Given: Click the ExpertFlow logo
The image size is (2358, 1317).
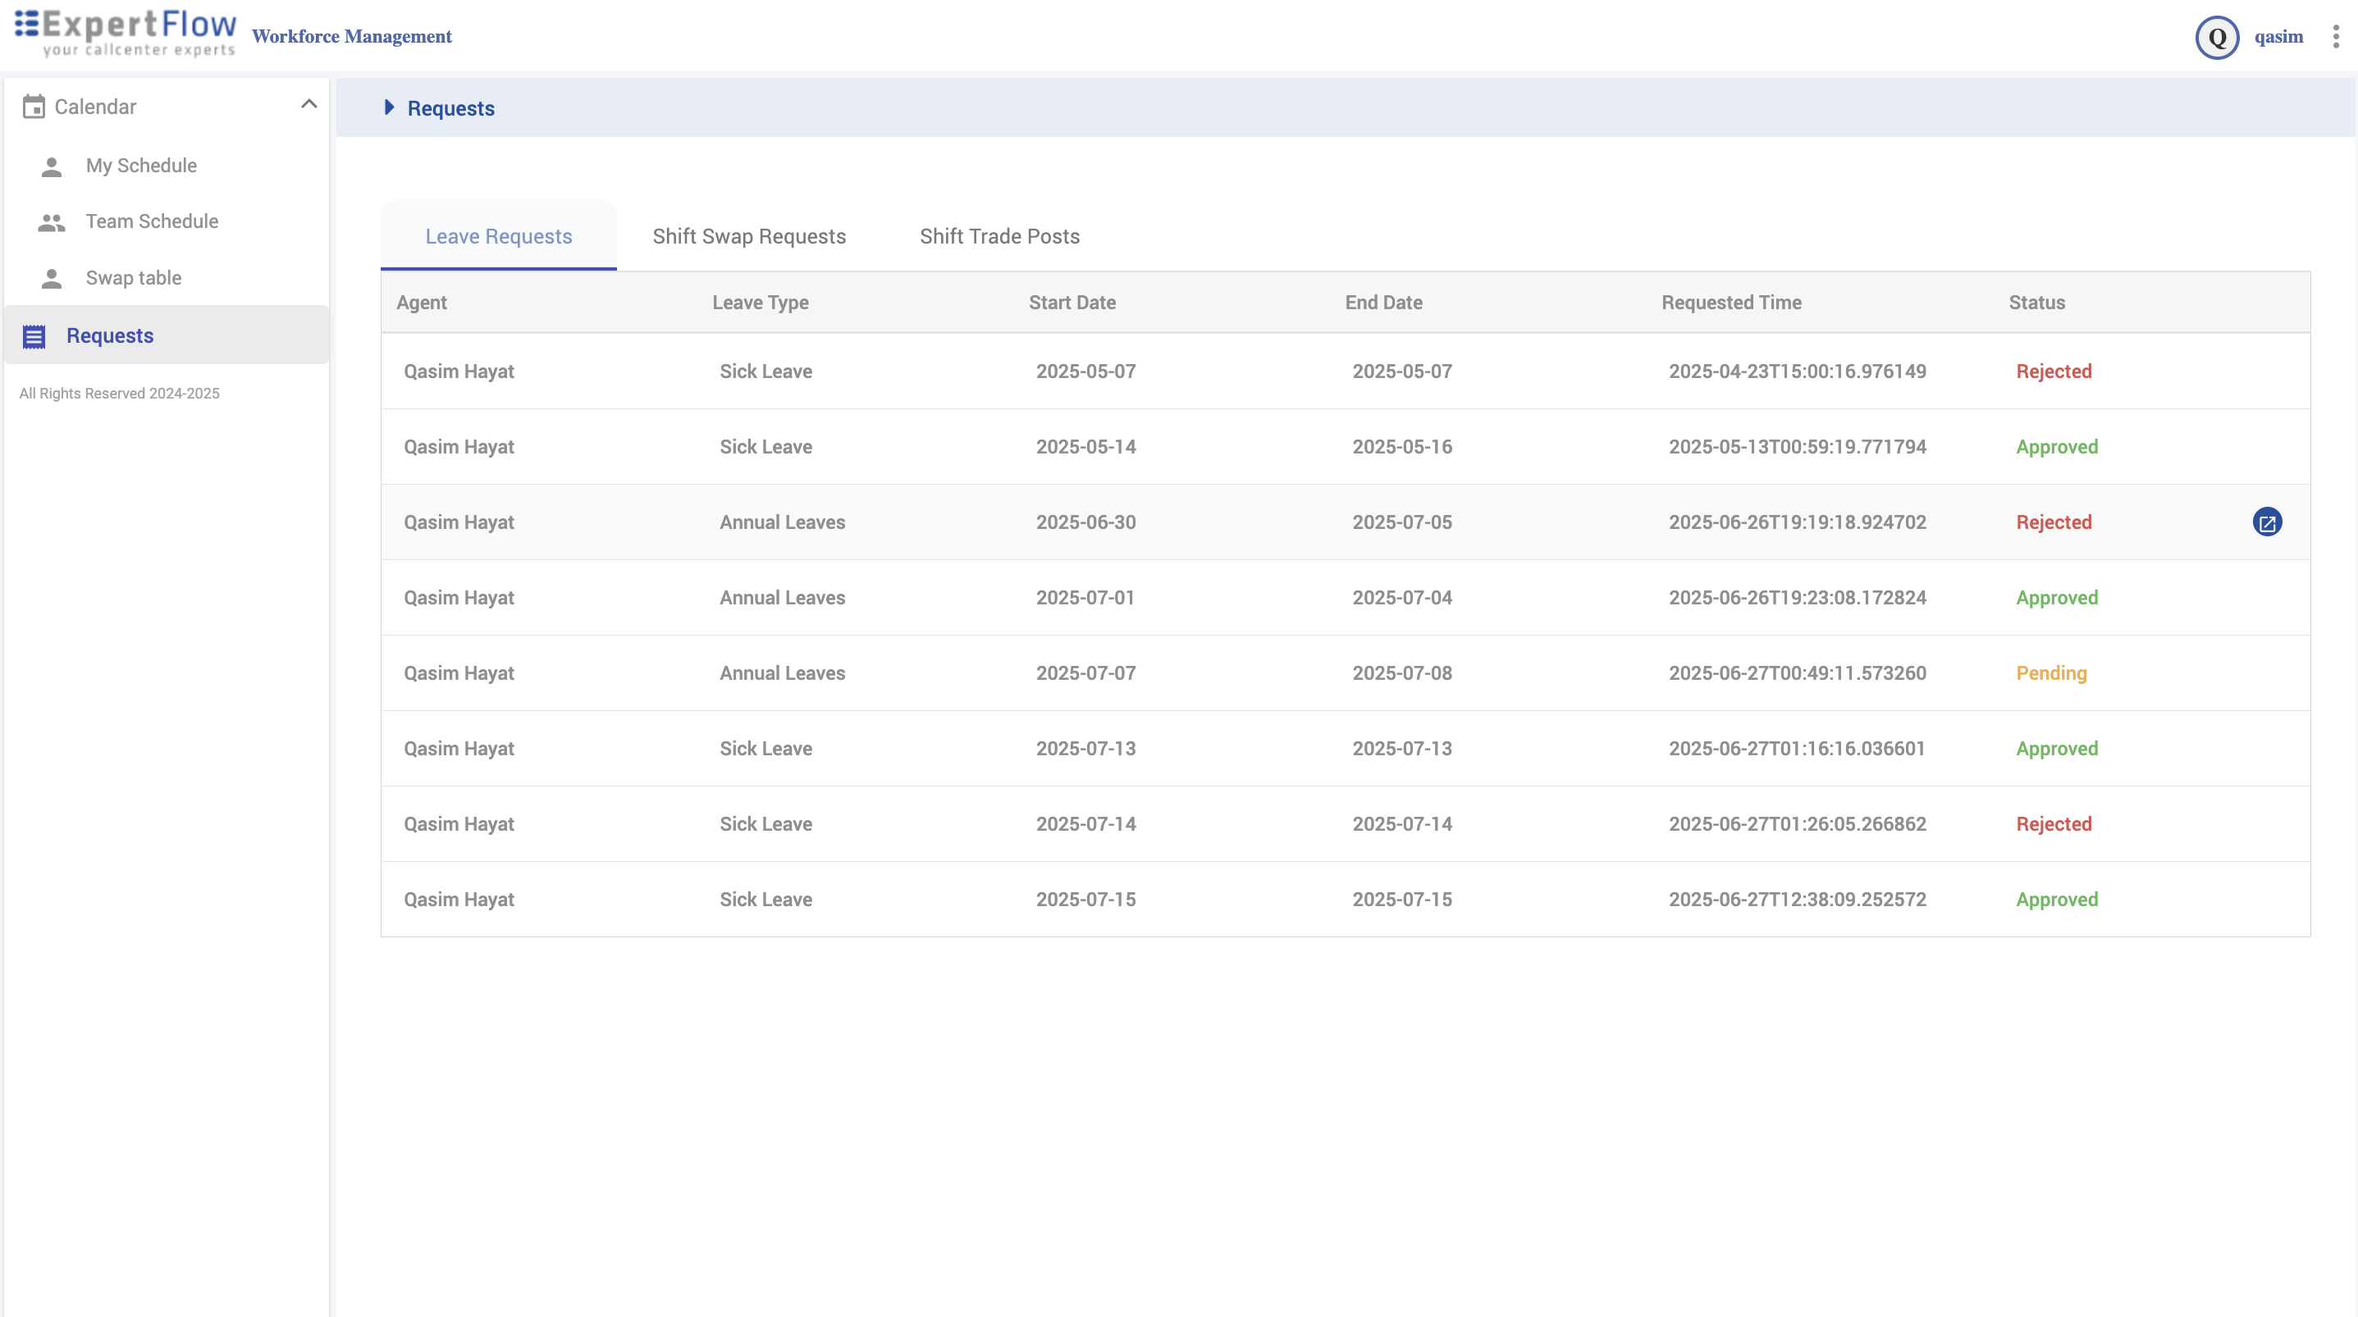Looking at the screenshot, I should tap(126, 33).
